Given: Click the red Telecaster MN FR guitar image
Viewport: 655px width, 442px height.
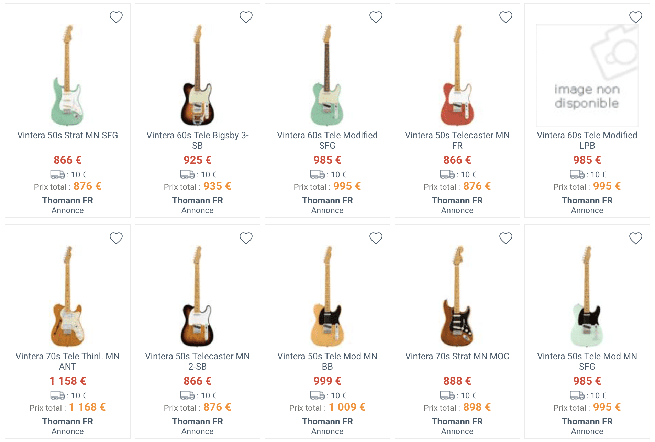Looking at the screenshot, I should coord(457,75).
